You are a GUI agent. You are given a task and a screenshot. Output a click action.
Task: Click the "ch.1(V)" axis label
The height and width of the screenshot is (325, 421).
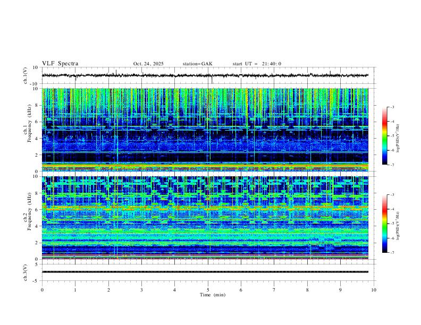26,75
